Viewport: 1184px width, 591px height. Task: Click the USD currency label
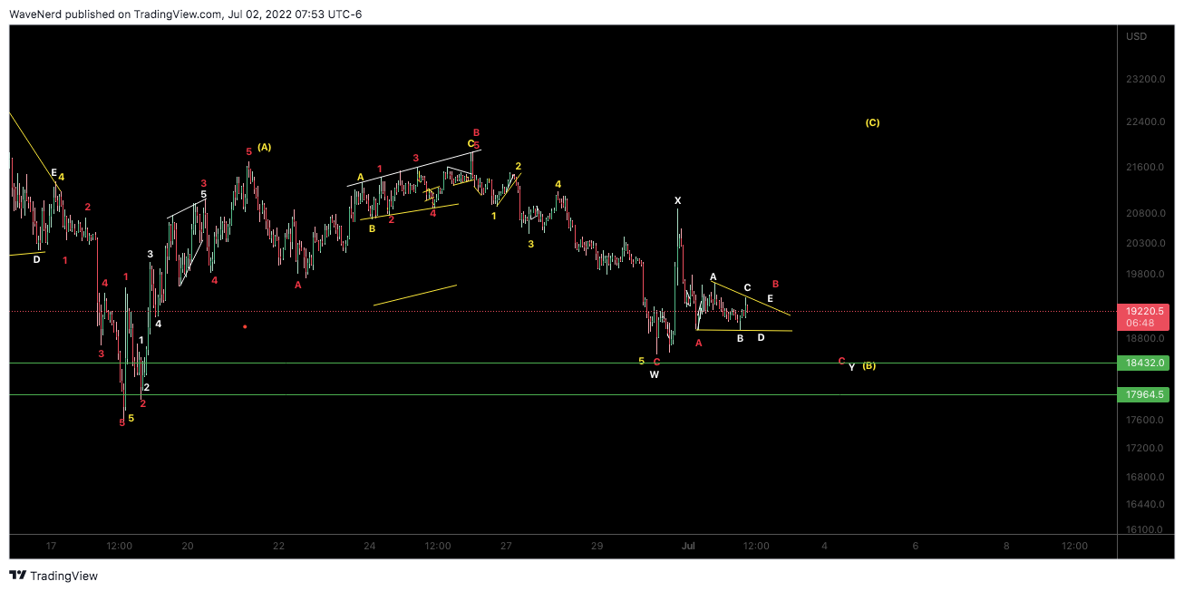[1136, 37]
